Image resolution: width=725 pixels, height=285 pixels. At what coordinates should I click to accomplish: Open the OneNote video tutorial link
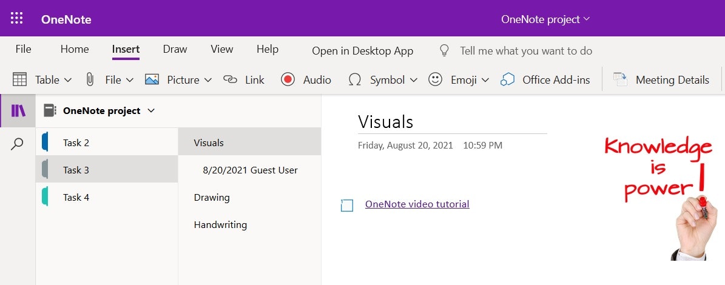point(417,204)
